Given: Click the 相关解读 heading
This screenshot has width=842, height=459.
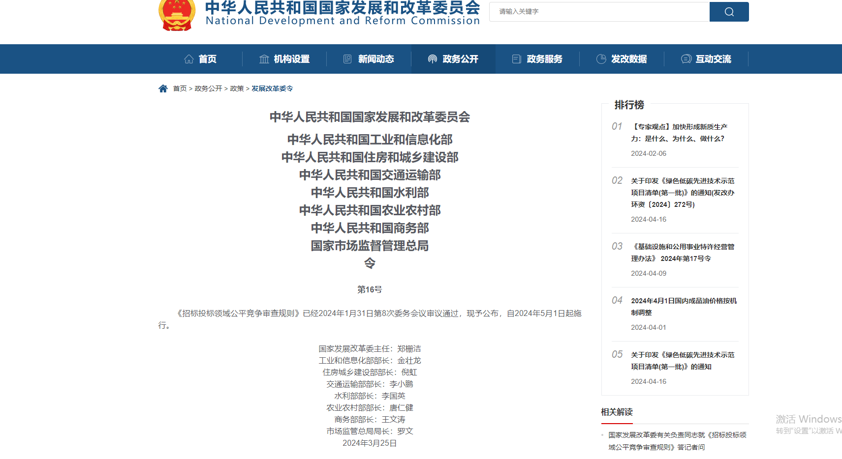Looking at the screenshot, I should coord(617,412).
